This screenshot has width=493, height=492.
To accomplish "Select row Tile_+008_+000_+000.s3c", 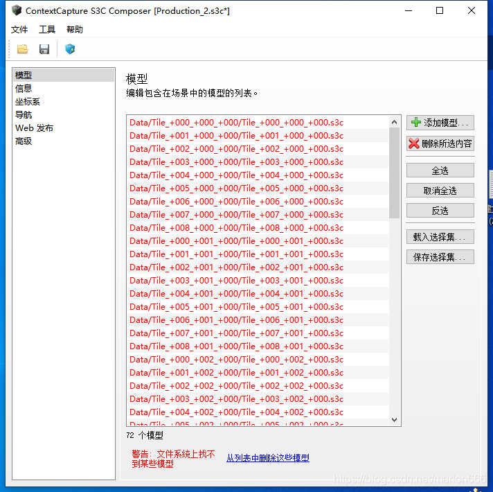I will pos(258,228).
